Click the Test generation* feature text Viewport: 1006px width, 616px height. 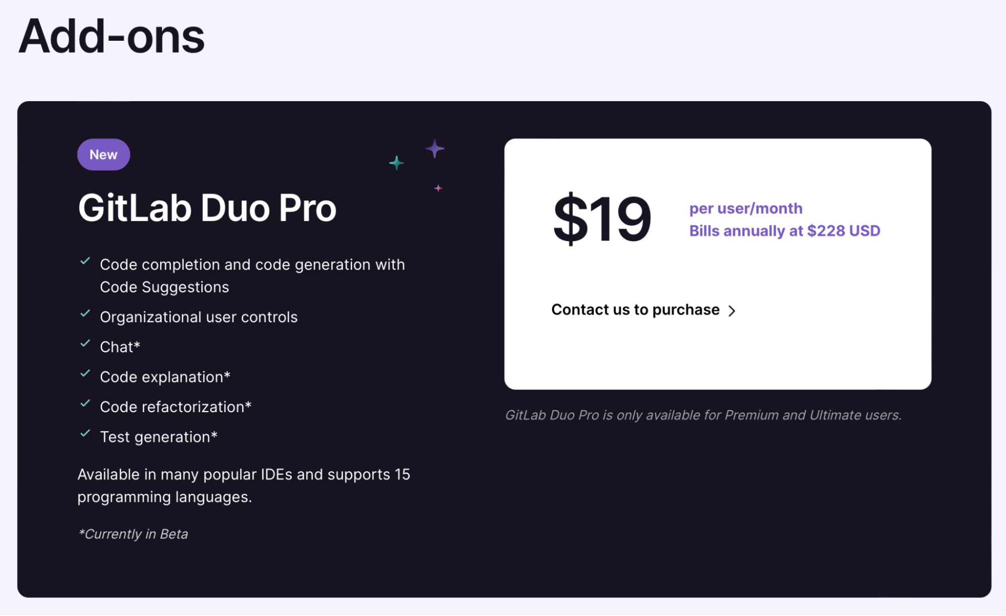tap(159, 437)
